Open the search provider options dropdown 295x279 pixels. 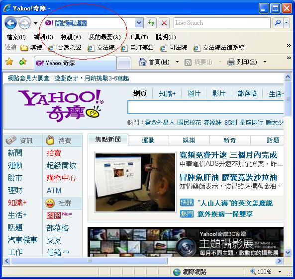pyautogui.click(x=287, y=23)
